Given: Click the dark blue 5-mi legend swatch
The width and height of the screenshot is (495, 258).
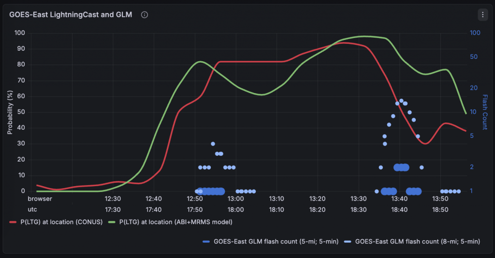Looking at the screenshot, I should point(206,242).
